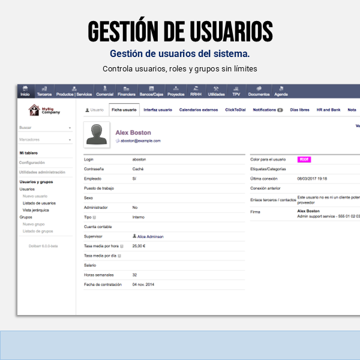This screenshot has width=360, height=360.
Task: Select Usuarios in the sidebar
Action: [x=27, y=189]
